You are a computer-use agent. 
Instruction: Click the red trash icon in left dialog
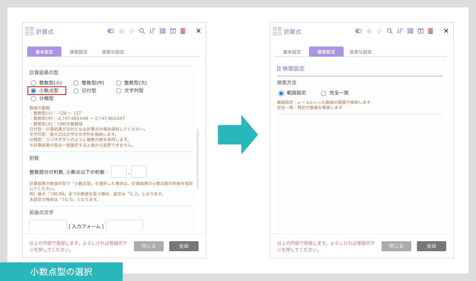point(183,31)
